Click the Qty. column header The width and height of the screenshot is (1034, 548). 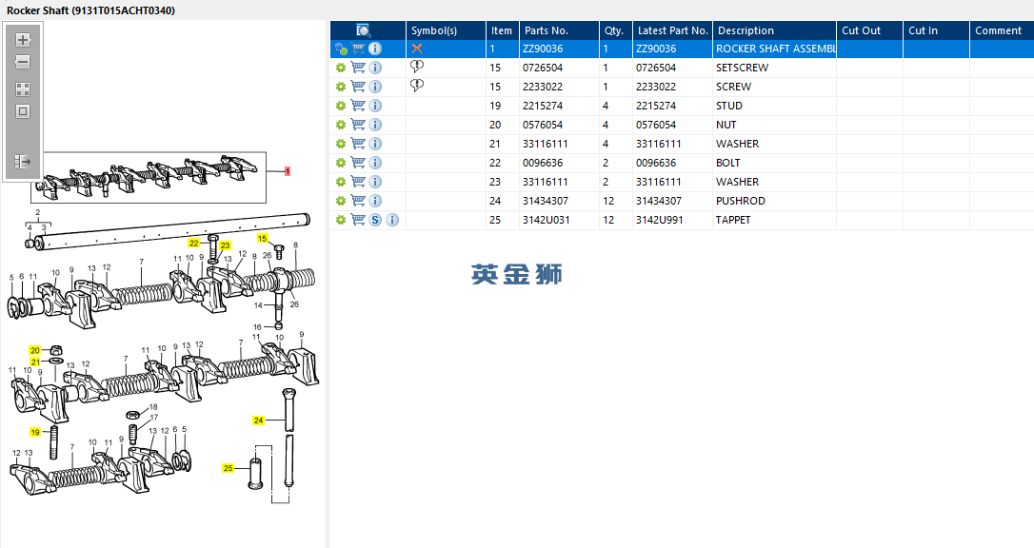[x=615, y=30]
